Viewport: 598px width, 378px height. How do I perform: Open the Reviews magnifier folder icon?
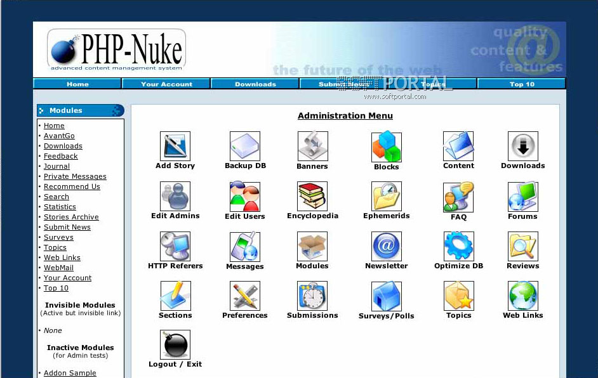(523, 246)
